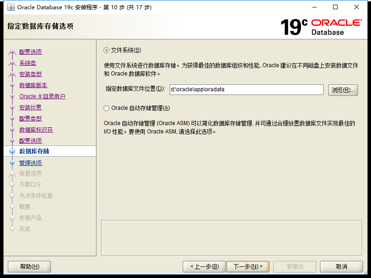Open the 安装类型 step link
The width and height of the screenshot is (371, 278).
pyautogui.click(x=31, y=74)
